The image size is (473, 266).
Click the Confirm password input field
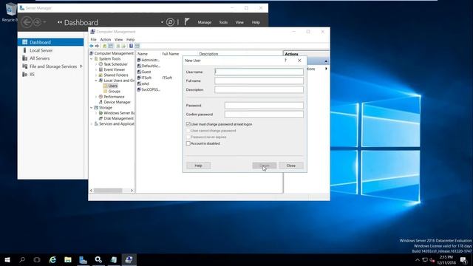(x=264, y=115)
